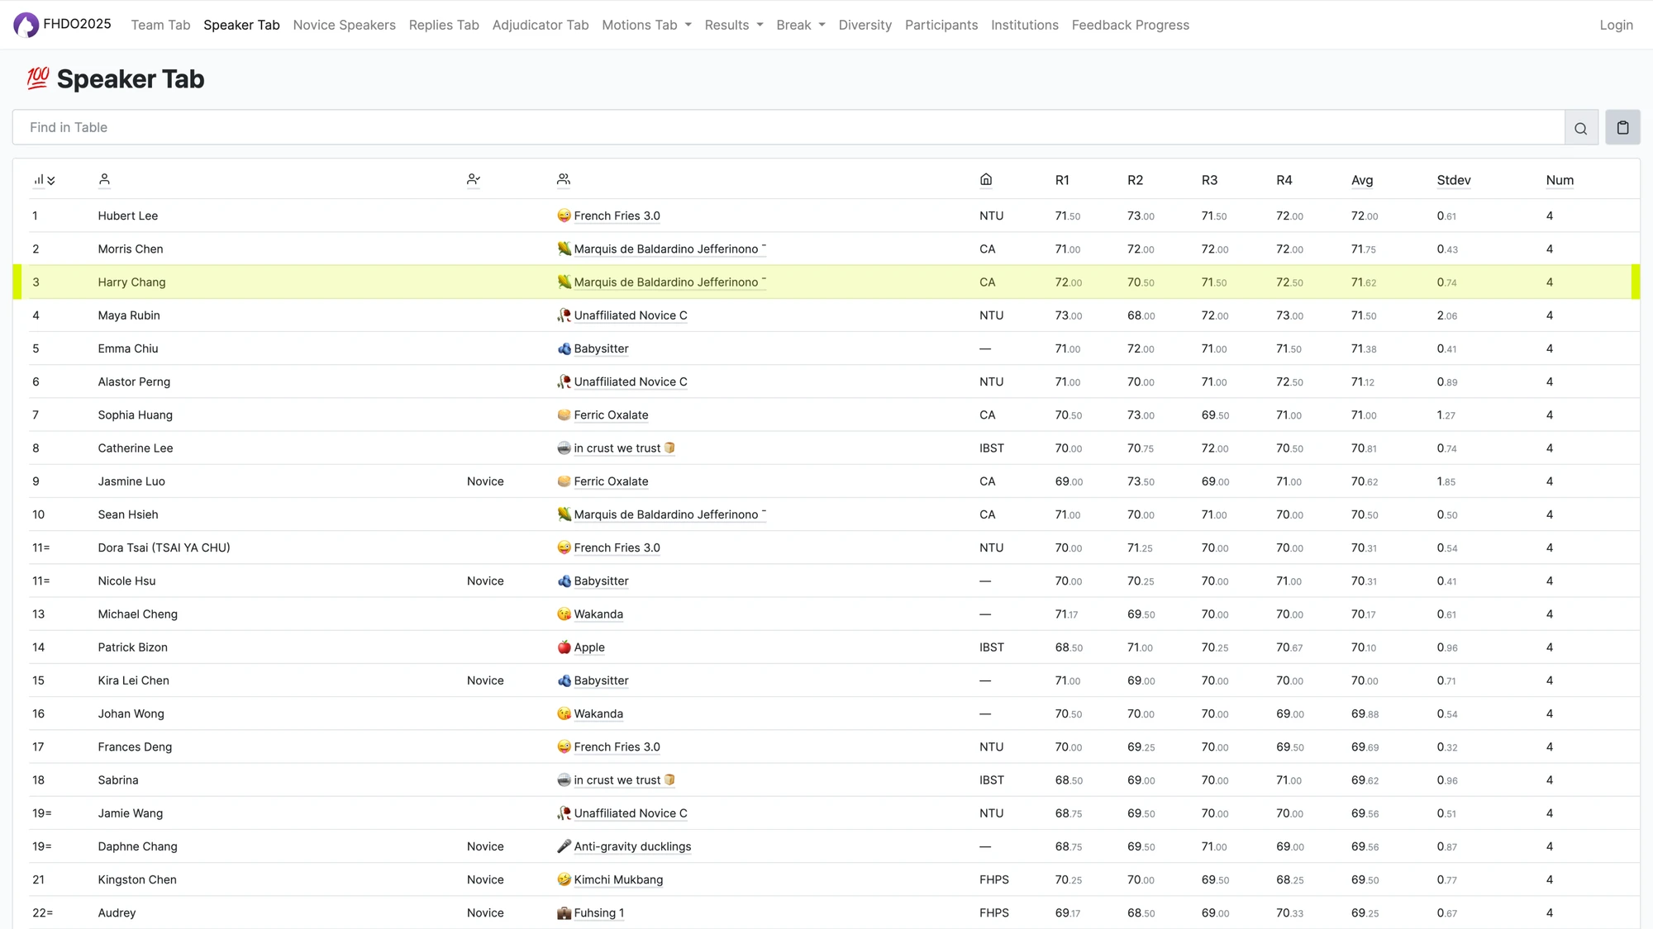Open the Ferric Oxalate team link in row 7

(611, 415)
